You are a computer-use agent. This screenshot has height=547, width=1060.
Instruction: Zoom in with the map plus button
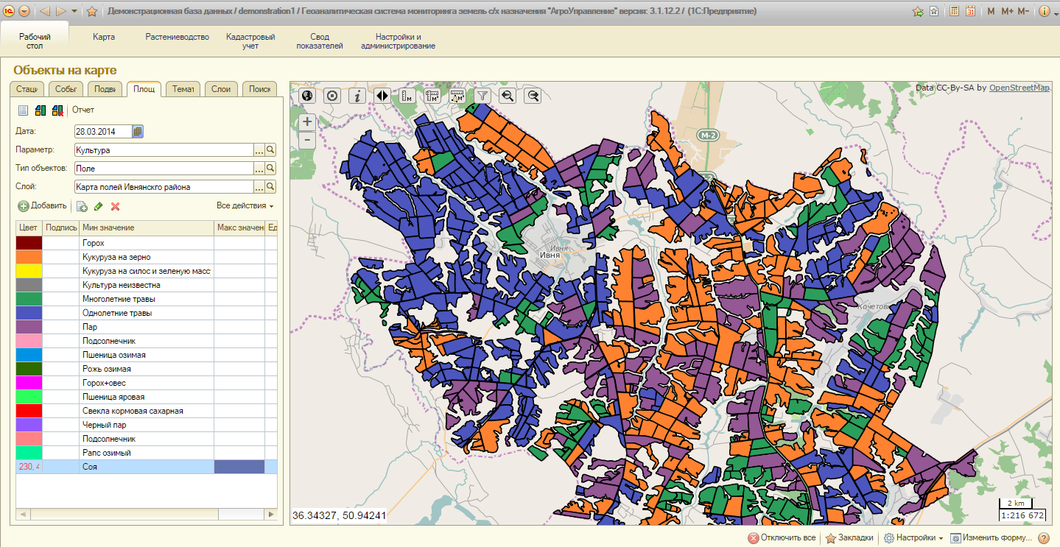308,121
